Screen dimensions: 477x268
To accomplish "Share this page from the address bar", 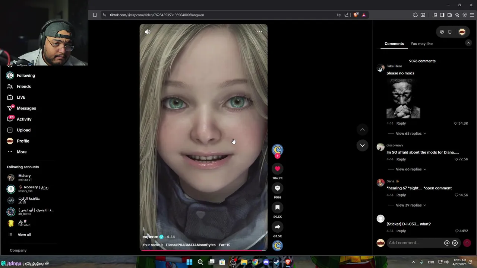I will tap(347, 15).
